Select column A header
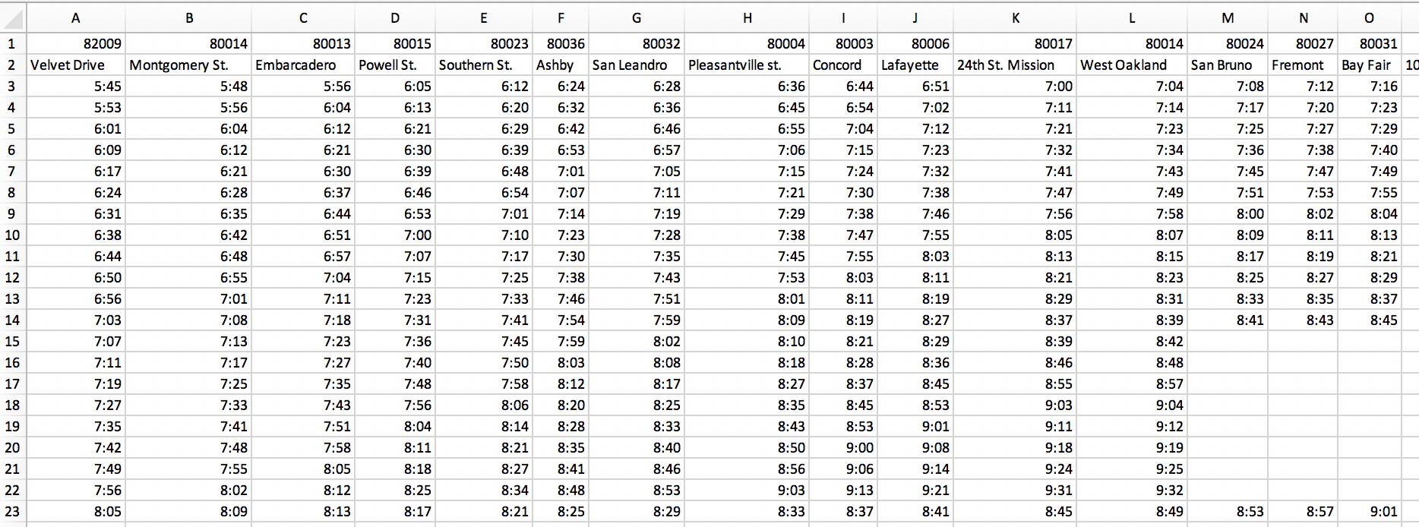1419x527 pixels. click(x=76, y=18)
